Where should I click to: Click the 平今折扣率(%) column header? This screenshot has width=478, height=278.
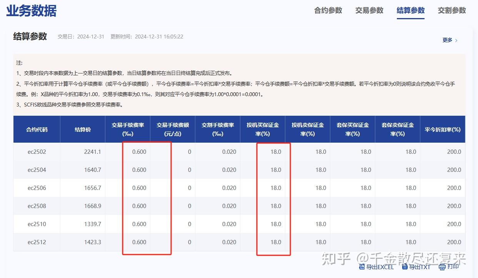coord(443,130)
